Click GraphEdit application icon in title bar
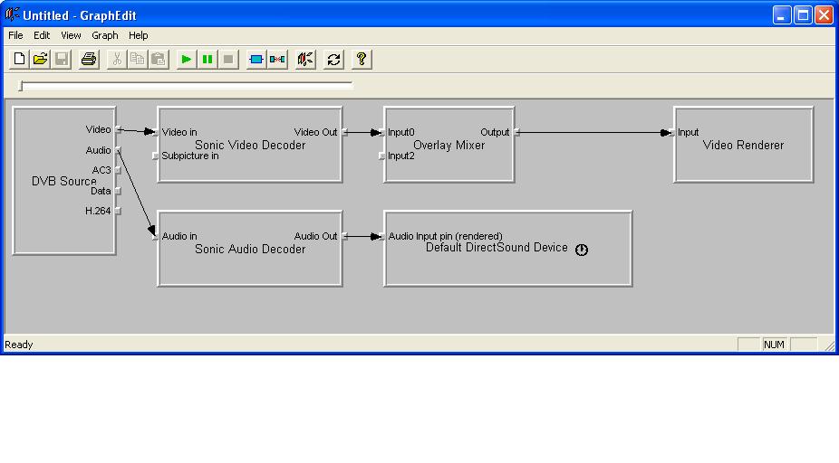The image size is (839, 463). click(x=12, y=14)
